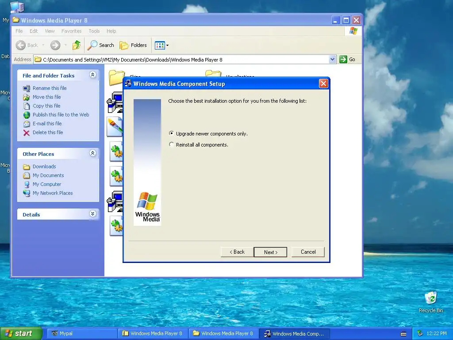Screen dimensions: 453x340
Task: Click the E-mail envelope icon in tasks
Action: (x=26, y=124)
